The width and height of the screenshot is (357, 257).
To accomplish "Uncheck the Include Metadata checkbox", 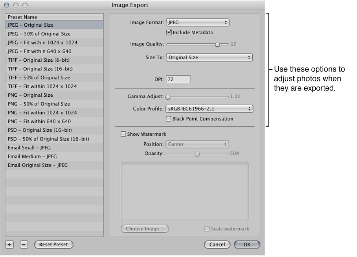I will click(x=169, y=32).
